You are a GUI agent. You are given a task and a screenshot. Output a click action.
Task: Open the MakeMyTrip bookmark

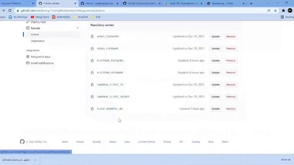point(61,17)
